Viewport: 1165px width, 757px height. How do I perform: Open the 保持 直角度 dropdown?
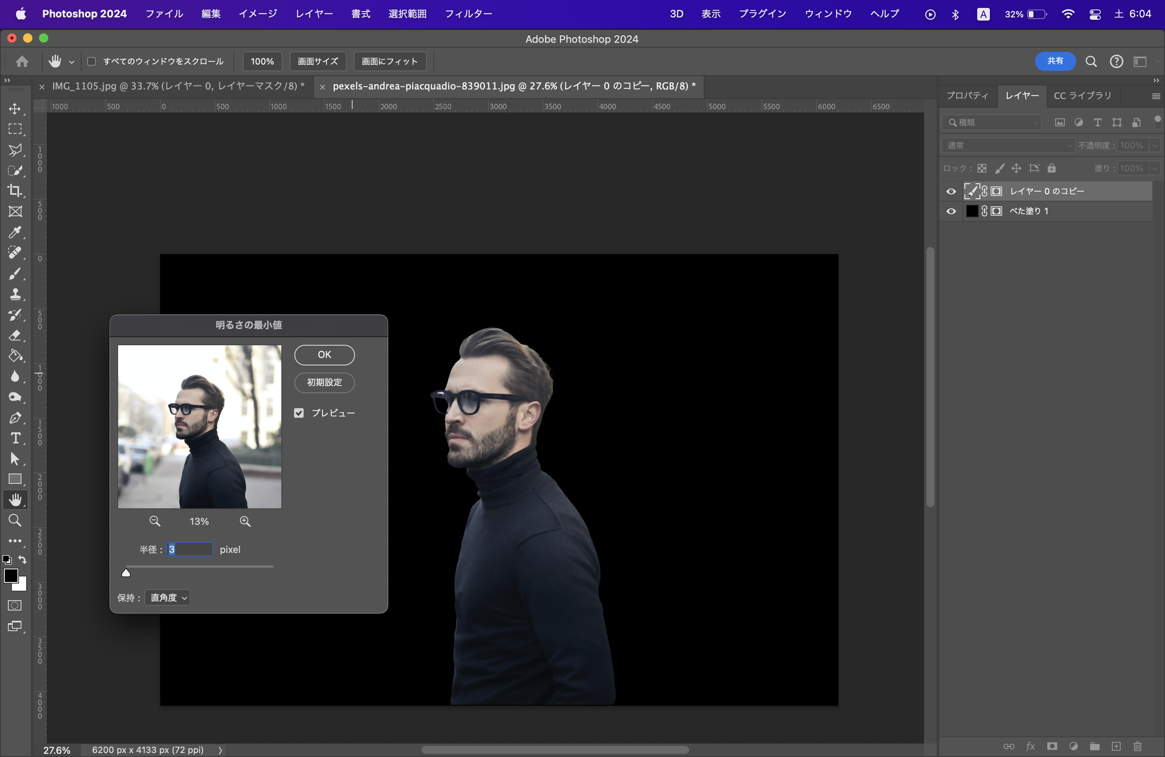(167, 597)
